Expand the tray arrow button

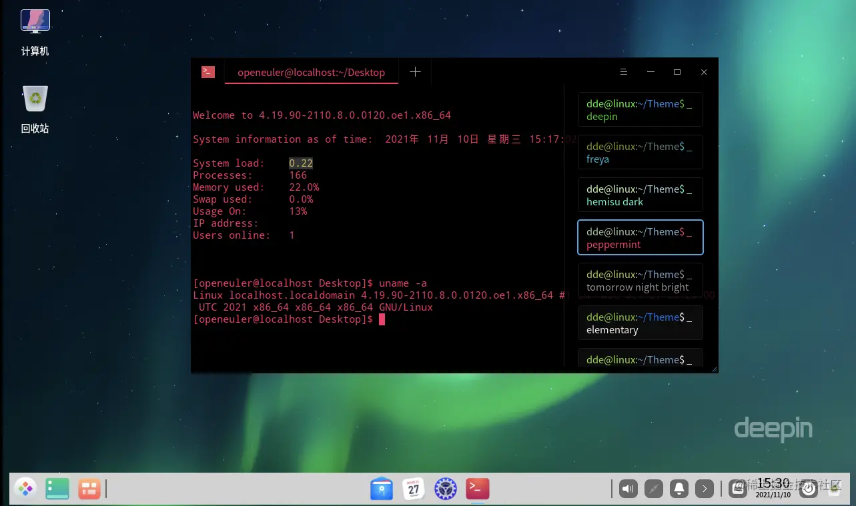705,489
